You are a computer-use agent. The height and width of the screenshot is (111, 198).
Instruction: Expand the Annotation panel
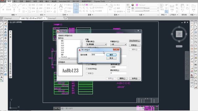[65, 15]
